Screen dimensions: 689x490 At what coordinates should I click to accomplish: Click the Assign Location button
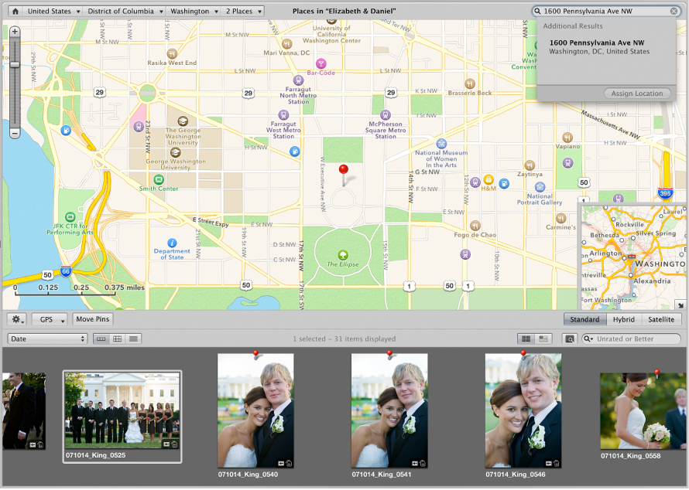click(x=636, y=93)
